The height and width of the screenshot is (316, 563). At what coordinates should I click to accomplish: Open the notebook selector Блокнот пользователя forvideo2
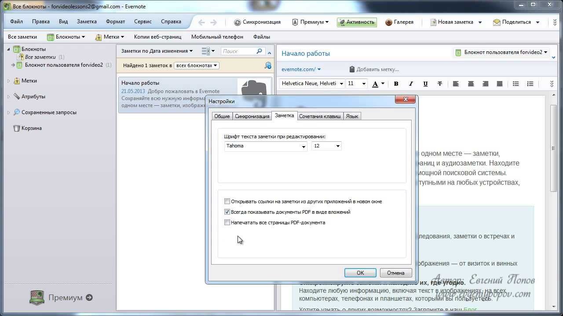tap(501, 53)
